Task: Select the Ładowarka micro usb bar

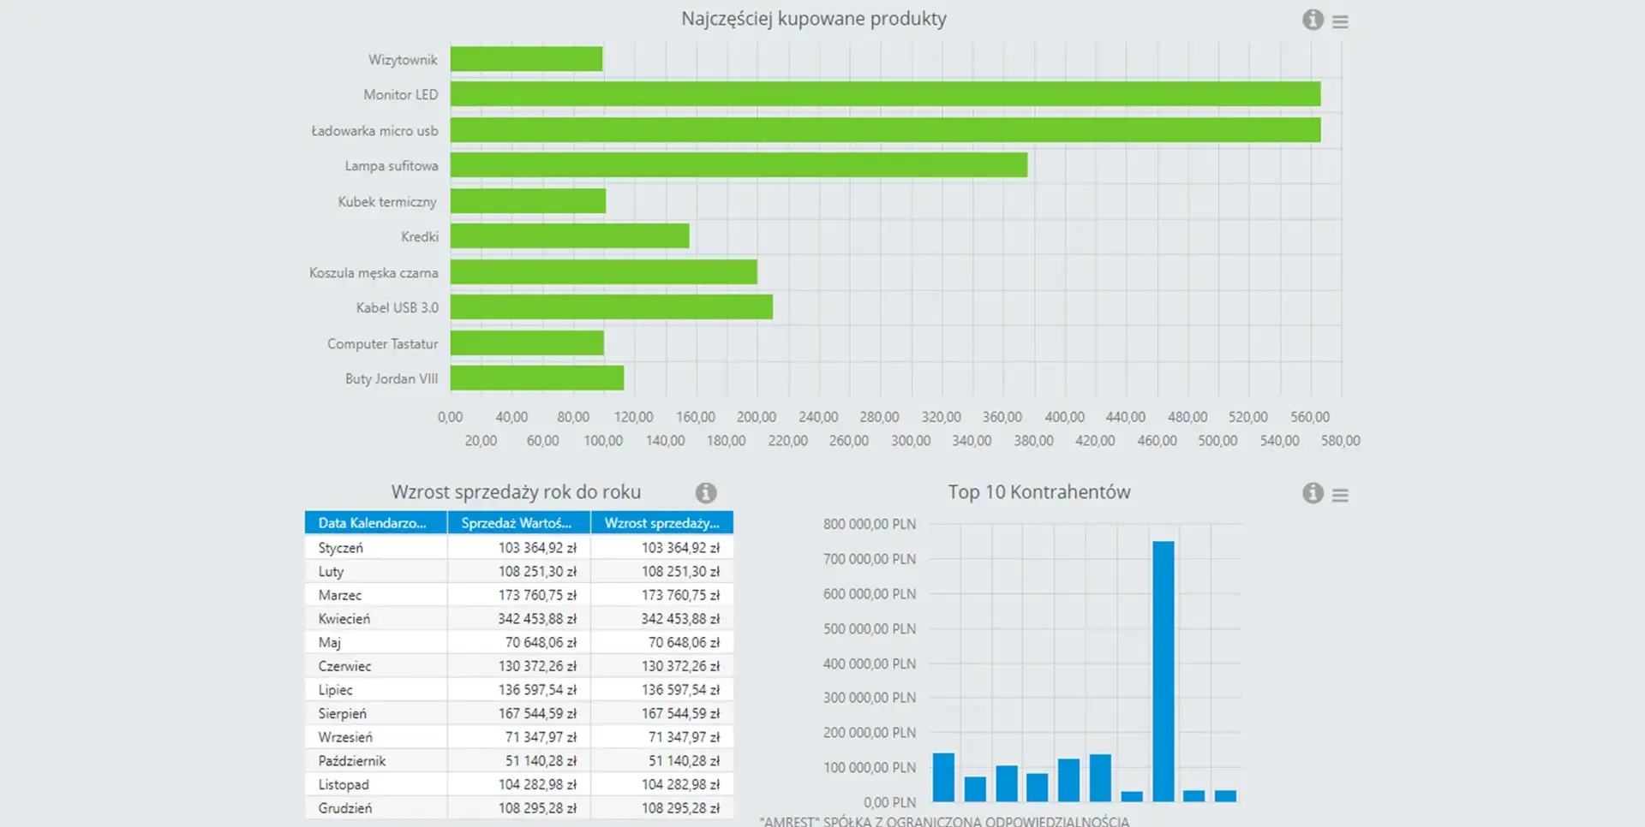Action: (884, 130)
